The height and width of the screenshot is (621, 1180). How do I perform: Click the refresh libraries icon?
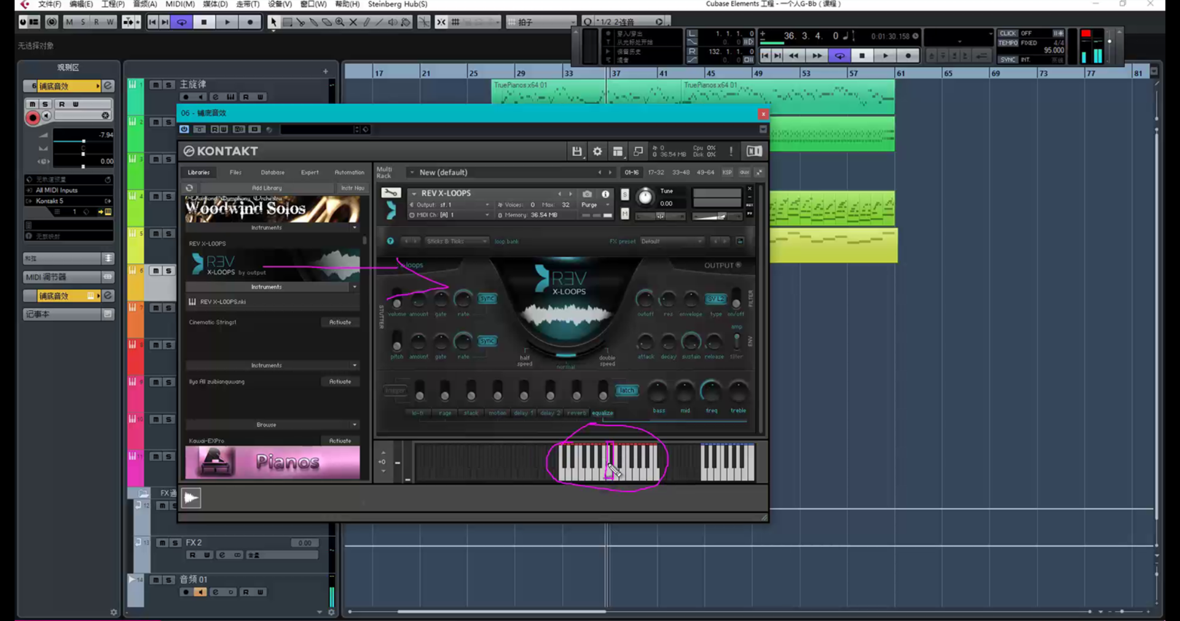pyautogui.click(x=189, y=188)
